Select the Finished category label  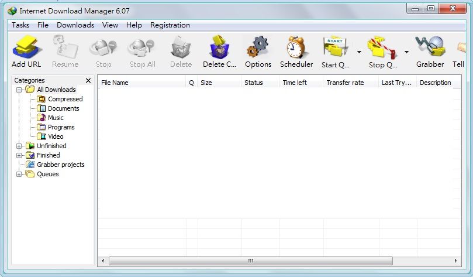point(49,155)
